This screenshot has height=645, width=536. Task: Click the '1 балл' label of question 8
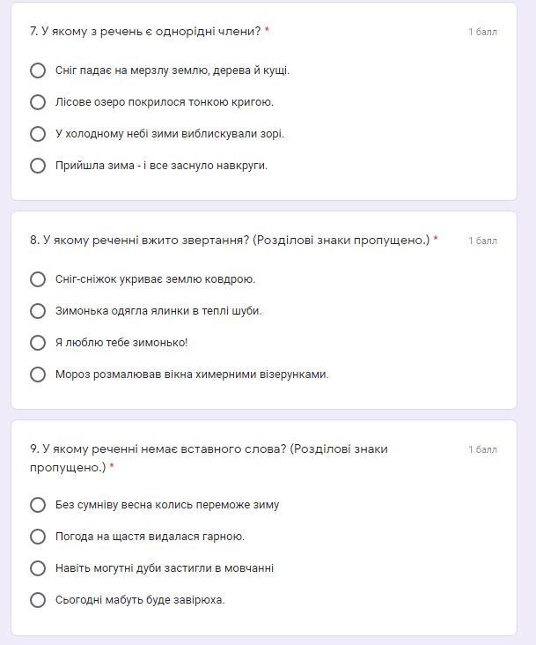[x=482, y=241]
